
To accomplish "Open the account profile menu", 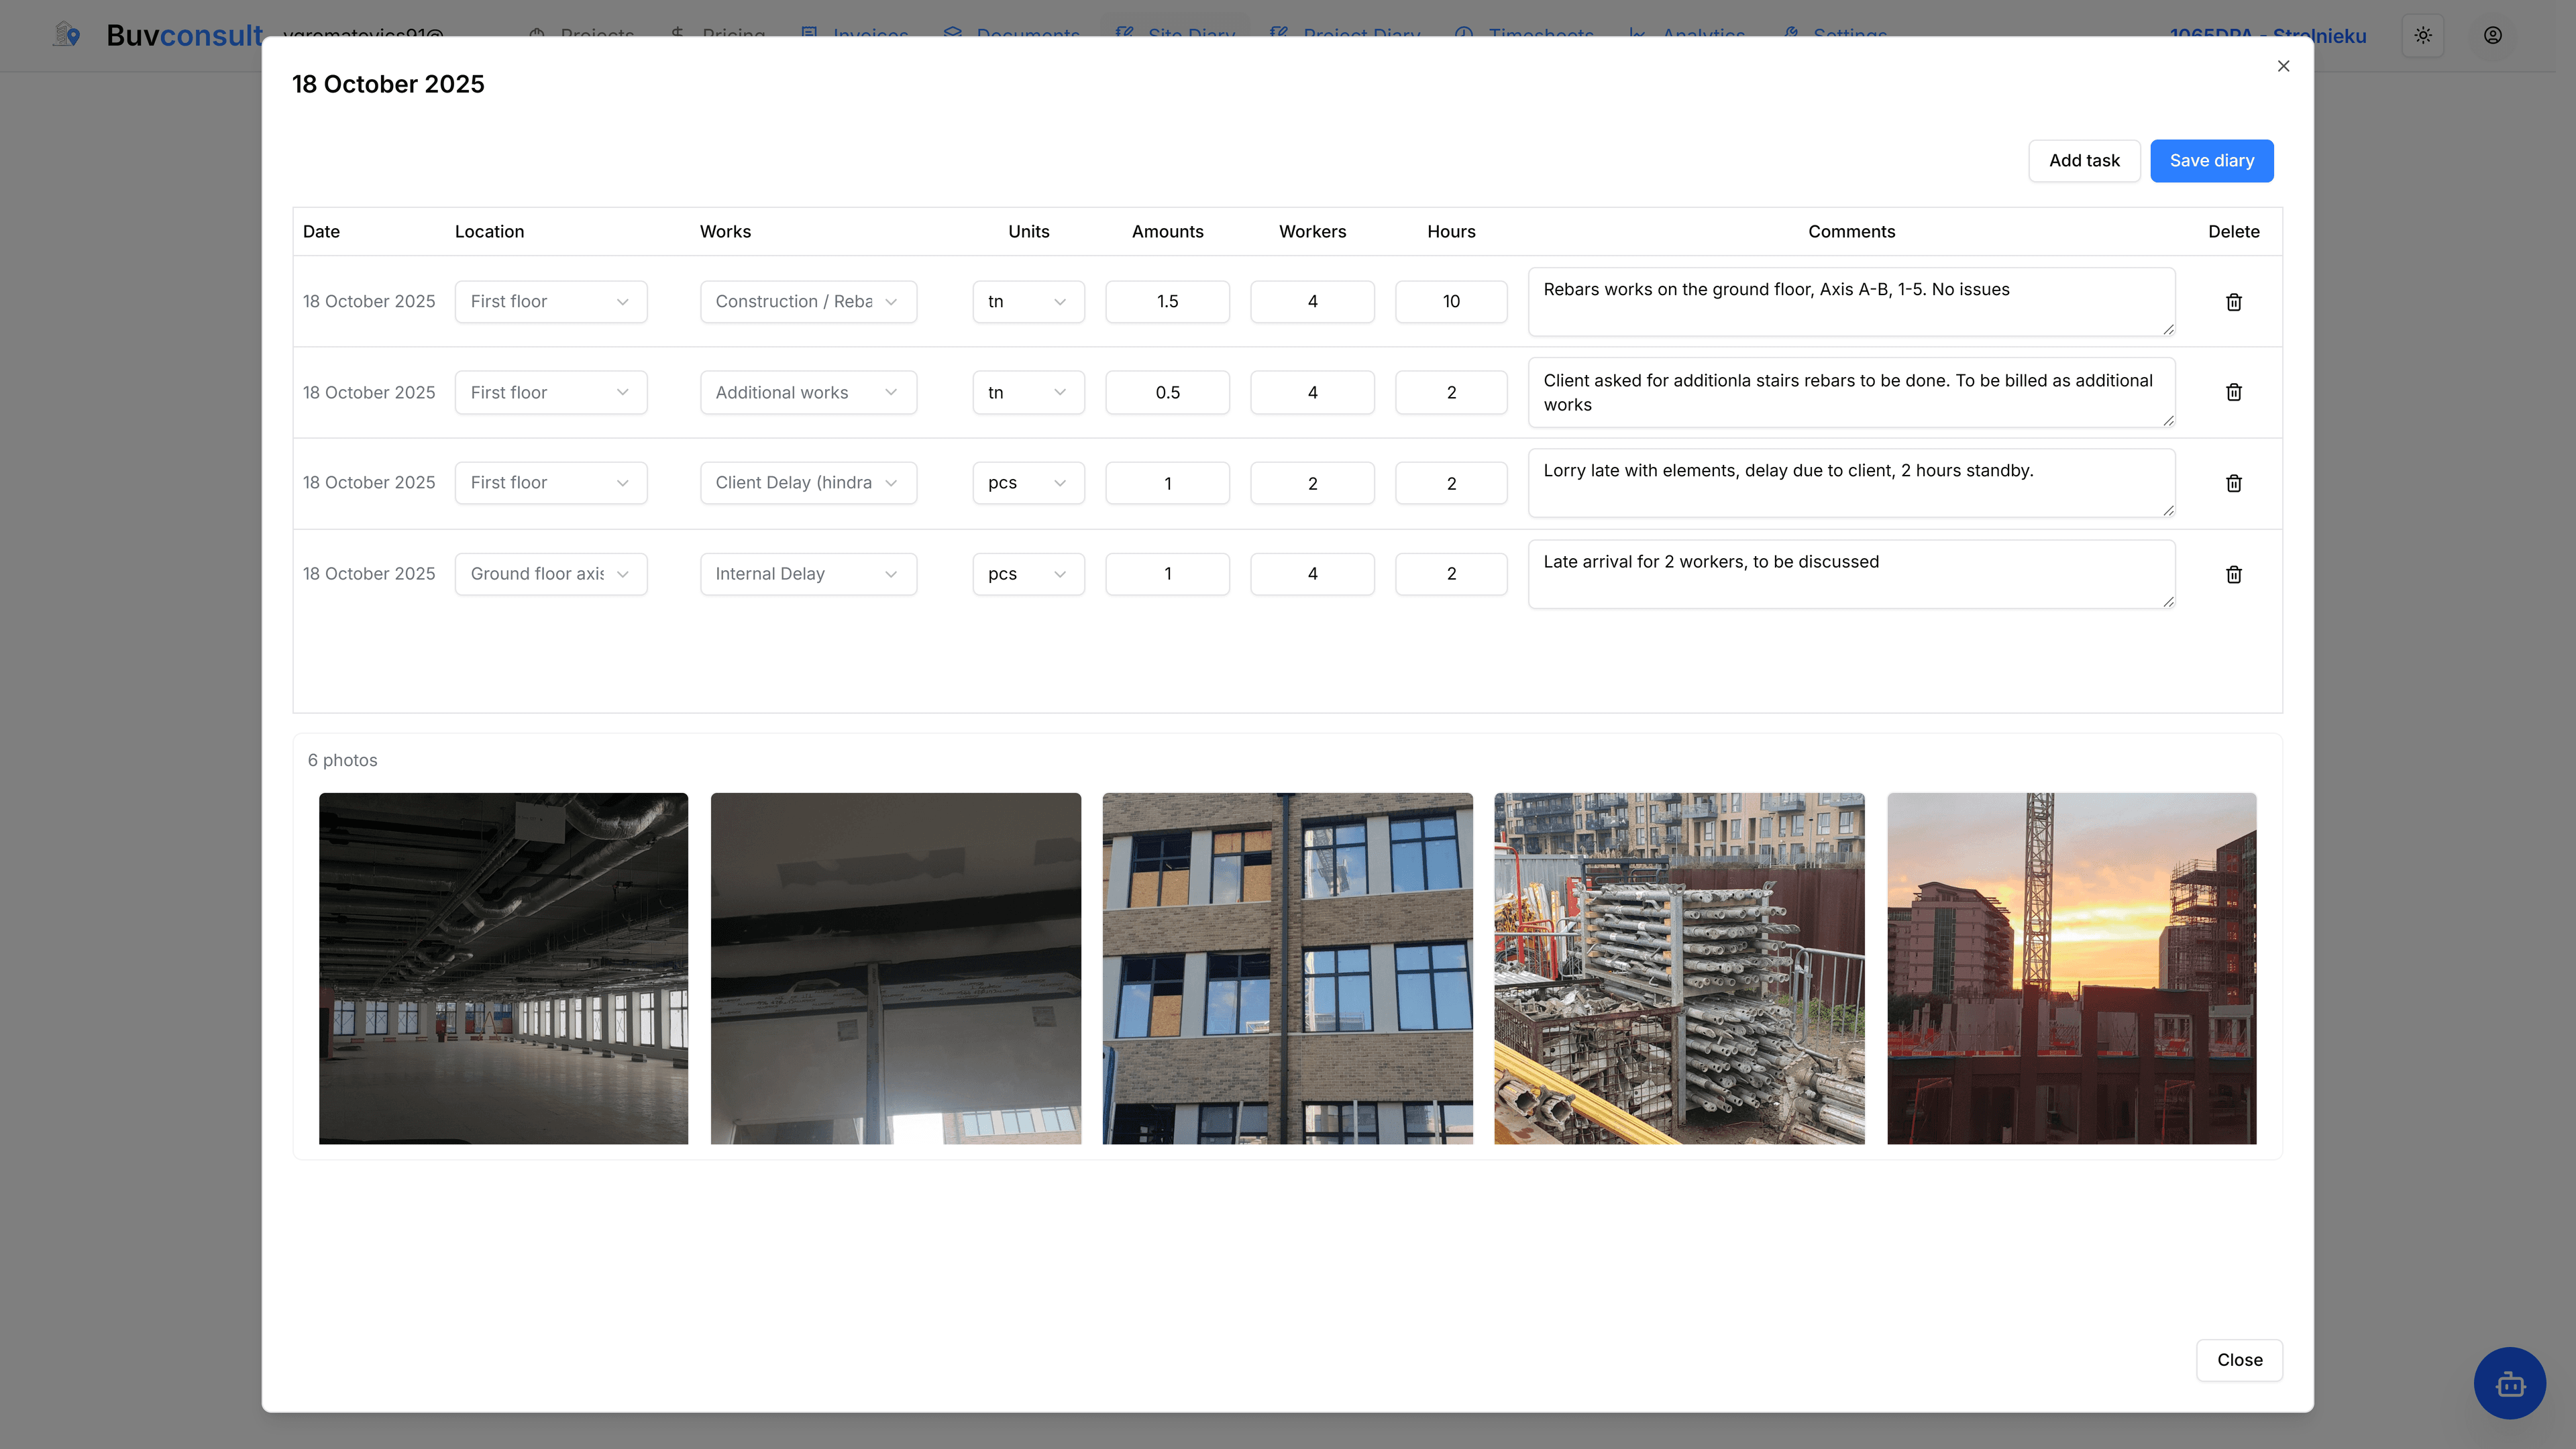I will click(x=2492, y=35).
